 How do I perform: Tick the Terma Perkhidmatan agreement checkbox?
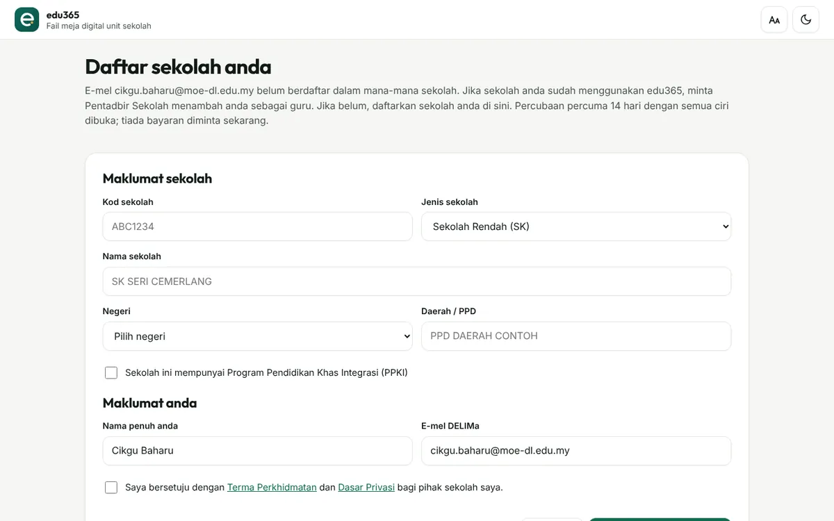pos(111,488)
